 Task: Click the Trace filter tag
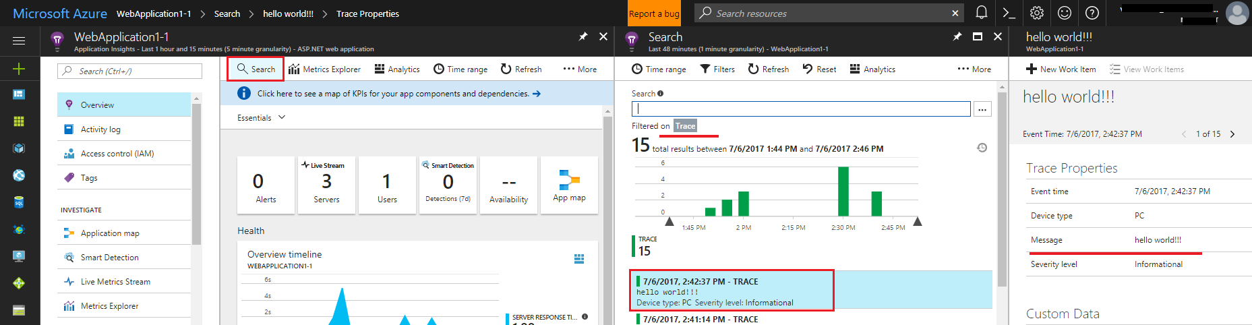[x=685, y=125]
